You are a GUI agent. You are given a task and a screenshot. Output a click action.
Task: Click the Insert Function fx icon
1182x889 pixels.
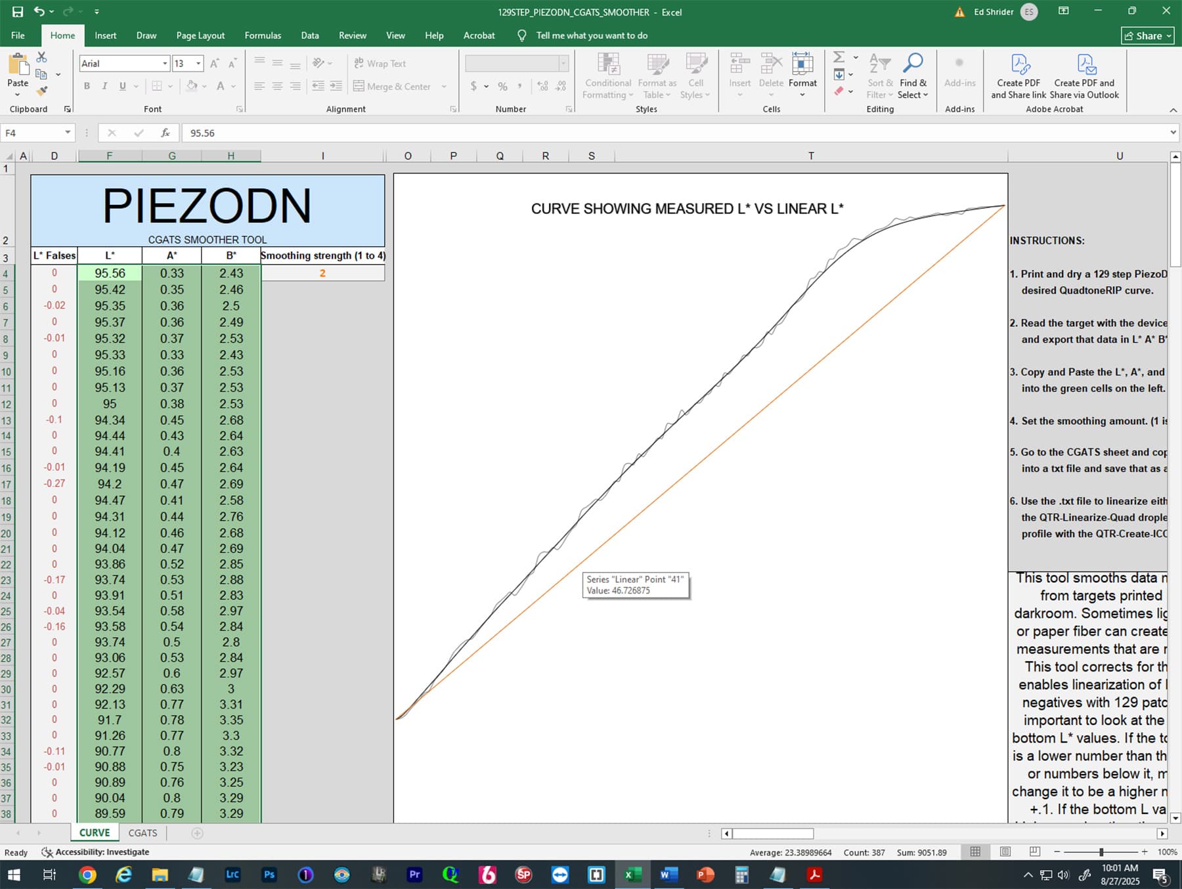[165, 133]
